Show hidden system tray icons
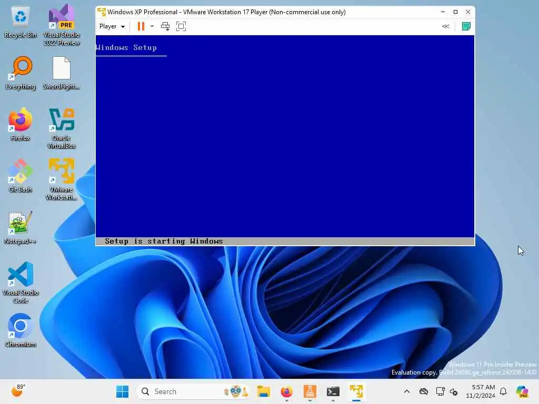The height and width of the screenshot is (404, 539). point(407,391)
